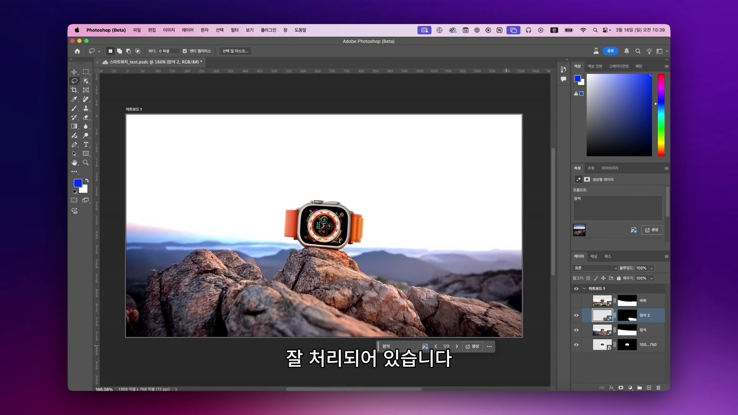
Task: Select the Zoom tool
Action: click(86, 163)
